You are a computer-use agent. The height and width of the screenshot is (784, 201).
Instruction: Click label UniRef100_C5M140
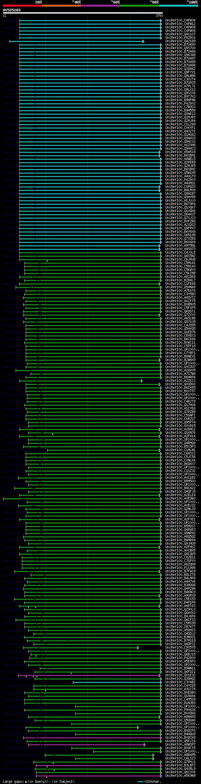(180, 266)
